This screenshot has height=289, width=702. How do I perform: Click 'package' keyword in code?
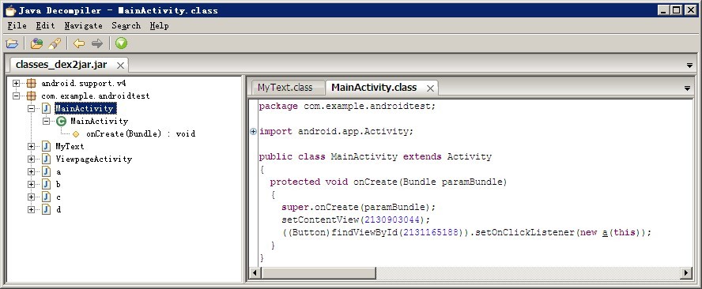click(x=278, y=107)
